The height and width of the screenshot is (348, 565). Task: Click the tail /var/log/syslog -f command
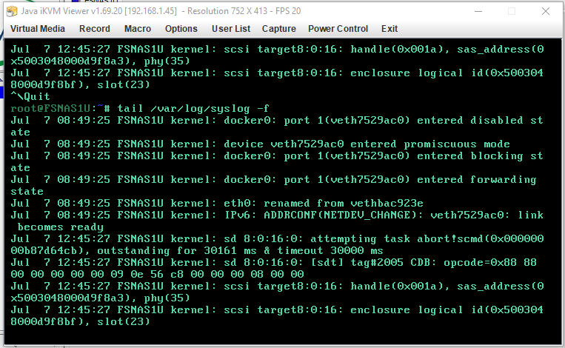coord(193,108)
